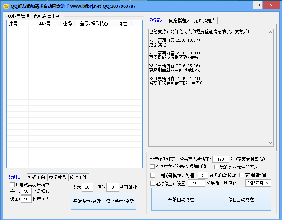Click the log scrollbar down arrow
282x220 pixels.
coord(270,143)
